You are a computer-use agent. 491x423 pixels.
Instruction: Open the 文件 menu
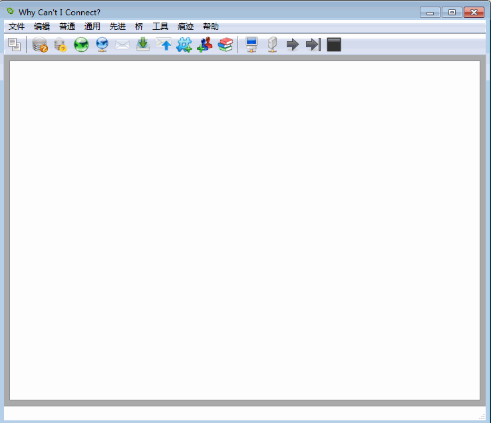17,27
